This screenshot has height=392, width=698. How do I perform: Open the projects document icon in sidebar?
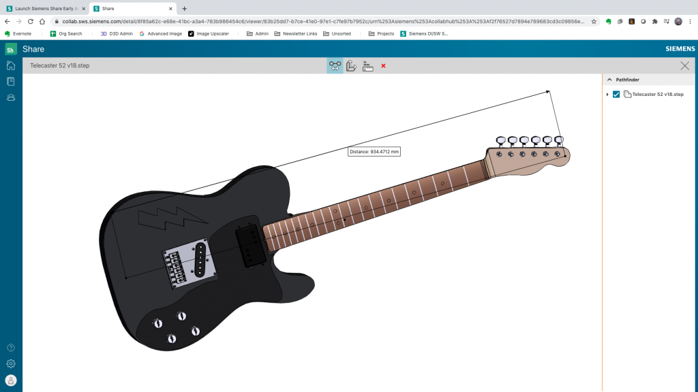click(x=11, y=82)
